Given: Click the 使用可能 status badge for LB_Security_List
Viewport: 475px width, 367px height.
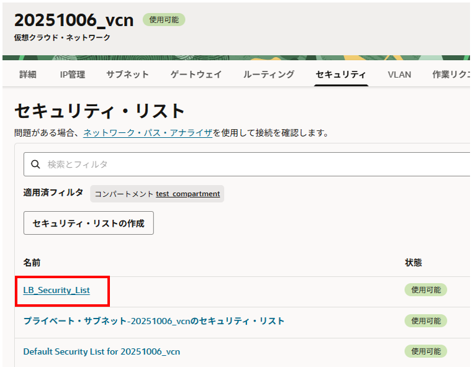Looking at the screenshot, I should pos(425,290).
